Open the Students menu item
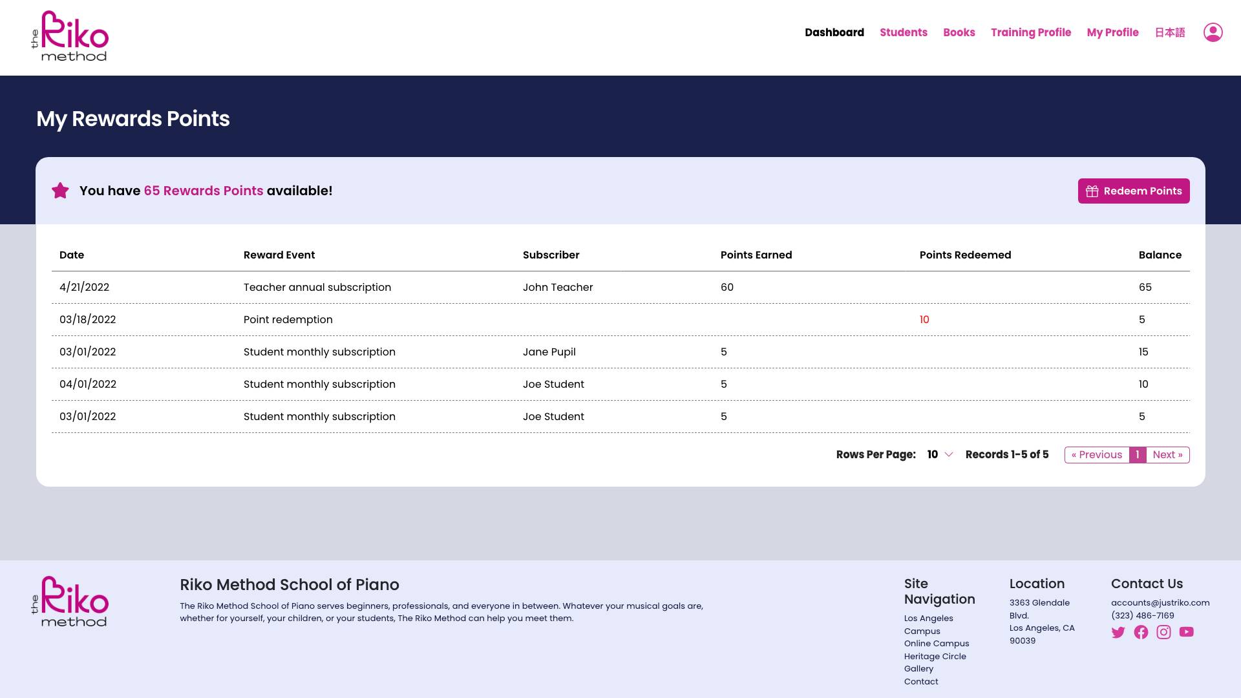Image resolution: width=1241 pixels, height=698 pixels. coord(903,32)
